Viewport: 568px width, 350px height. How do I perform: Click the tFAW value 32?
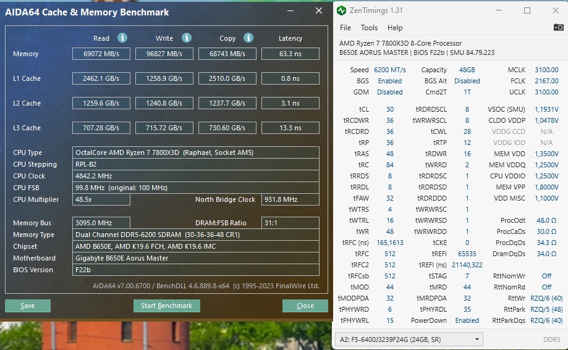[390, 198]
